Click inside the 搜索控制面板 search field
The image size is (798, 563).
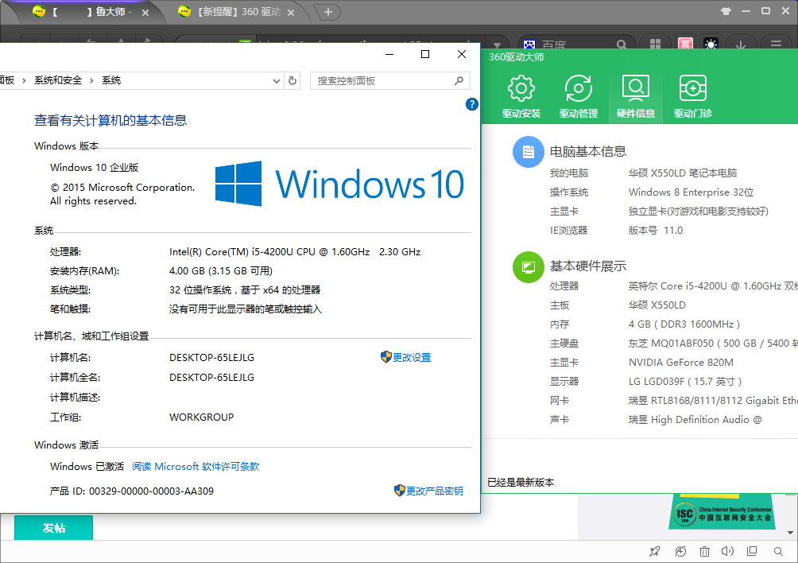pyautogui.click(x=389, y=81)
